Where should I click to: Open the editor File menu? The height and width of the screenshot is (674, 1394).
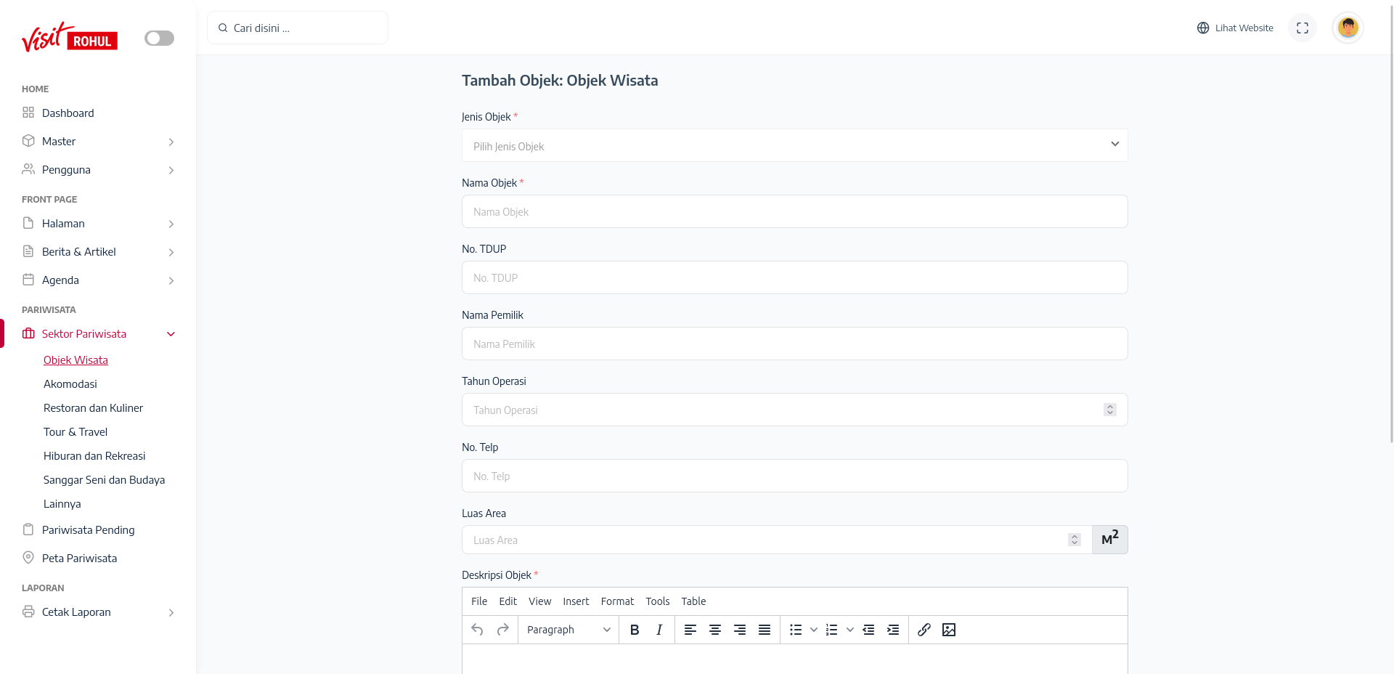[479, 601]
